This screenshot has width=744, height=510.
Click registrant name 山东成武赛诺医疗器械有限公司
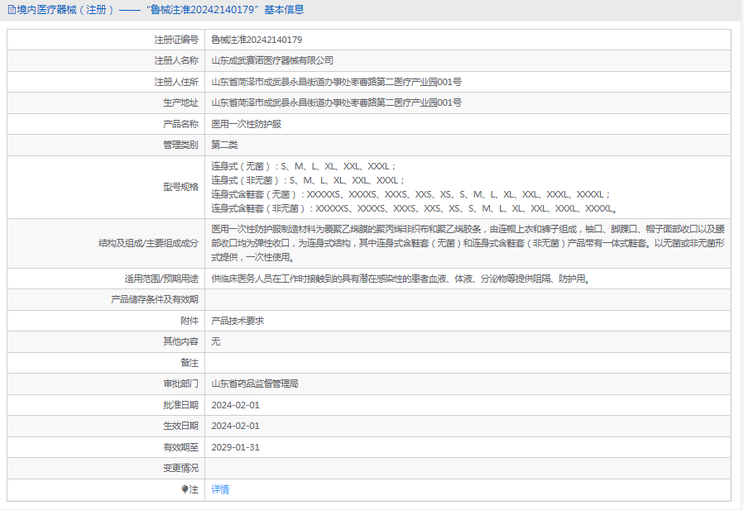(x=272, y=60)
